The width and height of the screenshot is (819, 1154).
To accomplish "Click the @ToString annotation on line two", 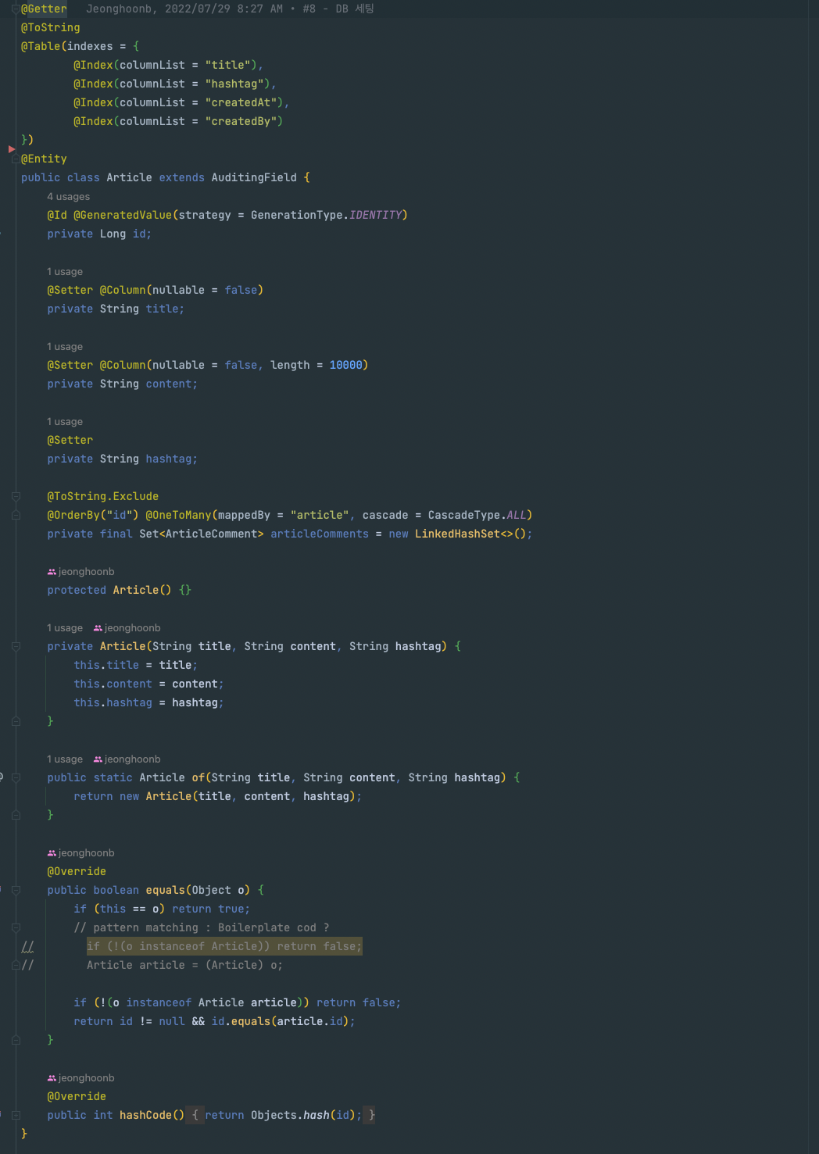I will click(50, 28).
